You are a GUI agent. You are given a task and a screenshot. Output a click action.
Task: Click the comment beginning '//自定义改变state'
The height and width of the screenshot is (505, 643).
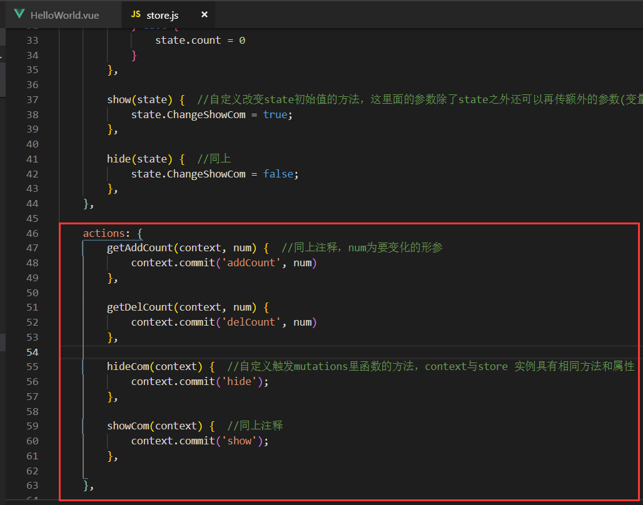(x=420, y=99)
